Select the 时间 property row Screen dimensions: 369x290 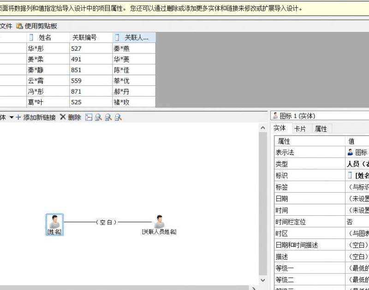[x=321, y=210]
